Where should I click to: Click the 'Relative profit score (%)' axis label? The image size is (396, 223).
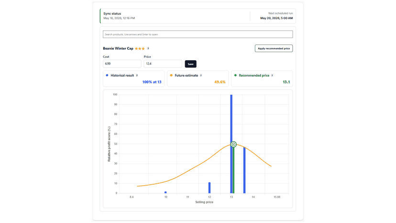pyautogui.click(x=109, y=144)
